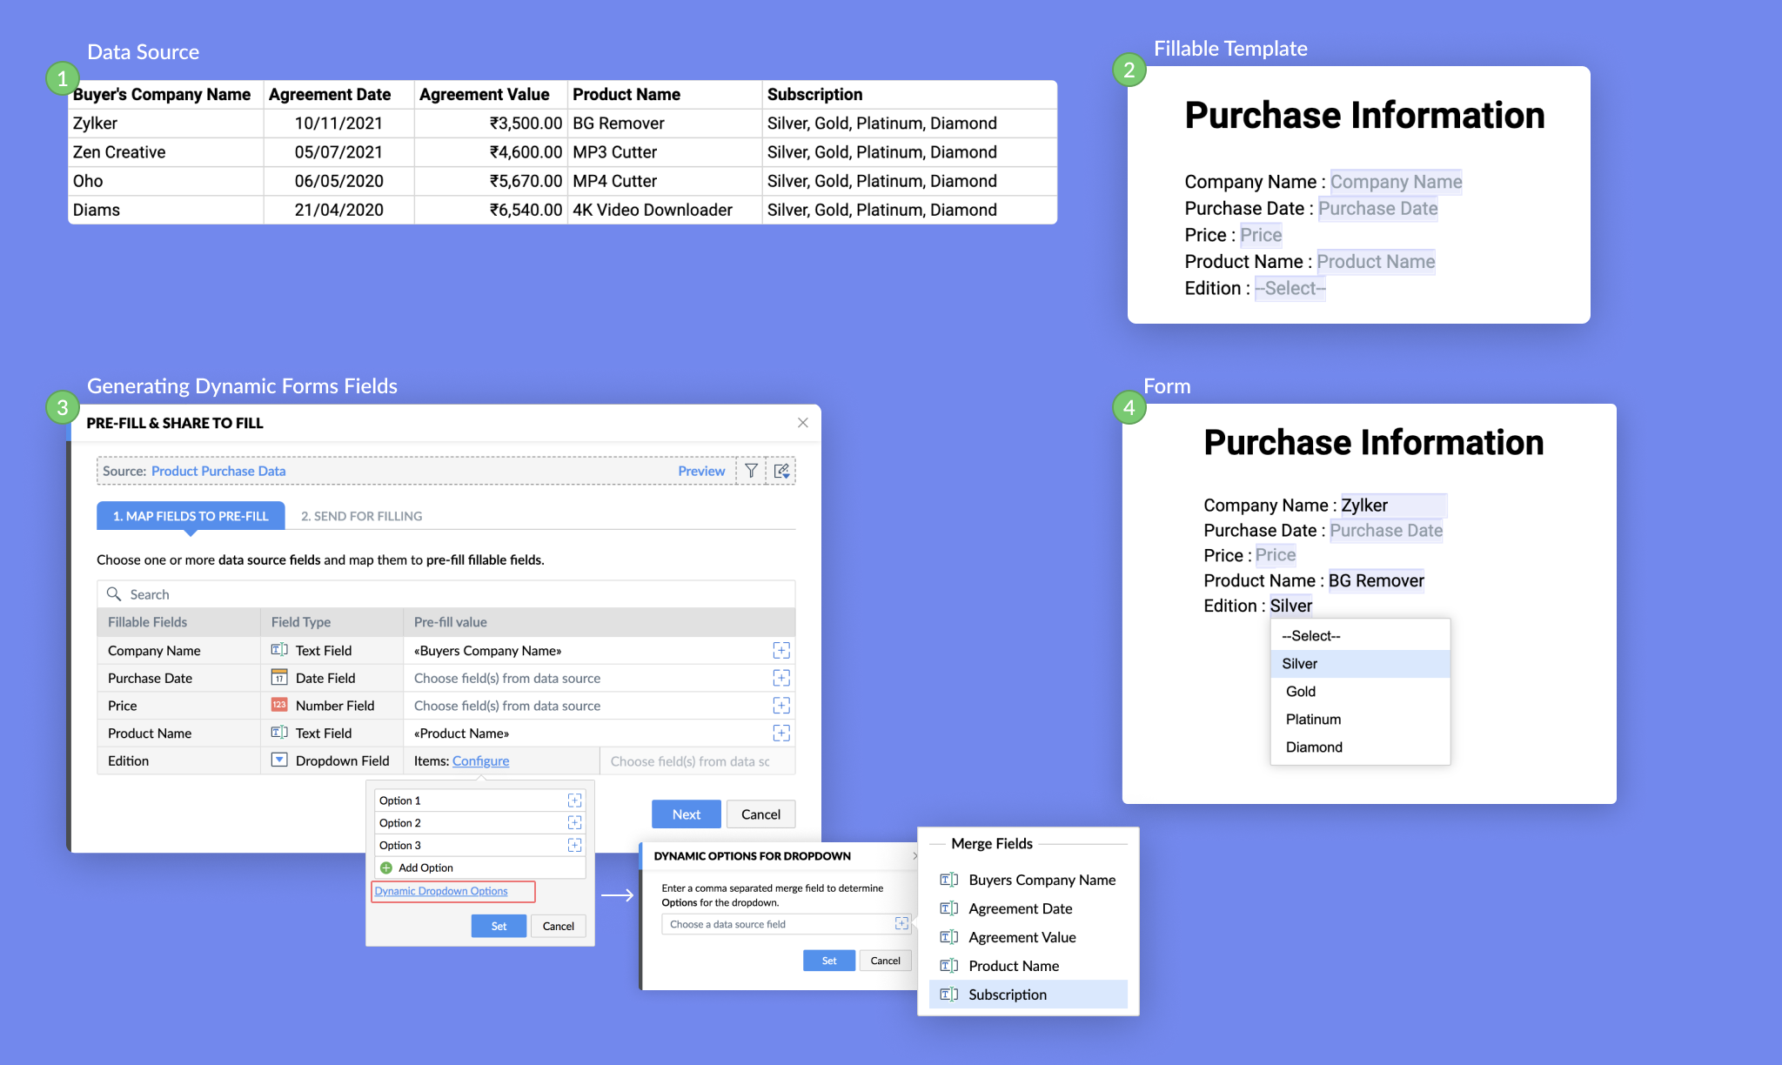
Task: Click the Next button
Action: tap(686, 814)
